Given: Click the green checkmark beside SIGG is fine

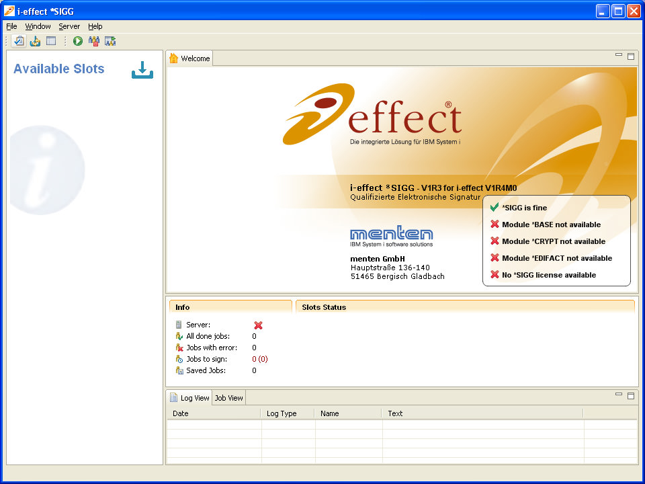Looking at the screenshot, I should point(494,208).
